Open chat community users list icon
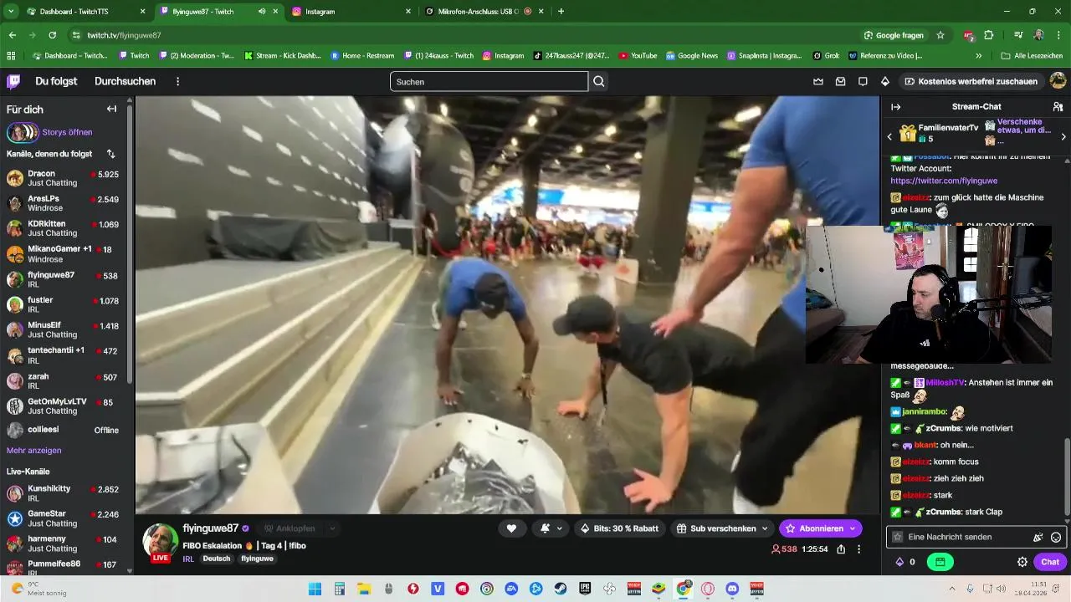Image resolution: width=1071 pixels, height=602 pixels. 1058,107
